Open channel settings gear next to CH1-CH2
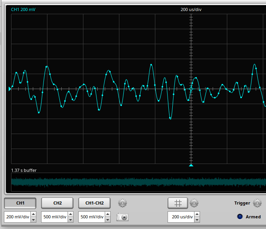 [x=123, y=203]
